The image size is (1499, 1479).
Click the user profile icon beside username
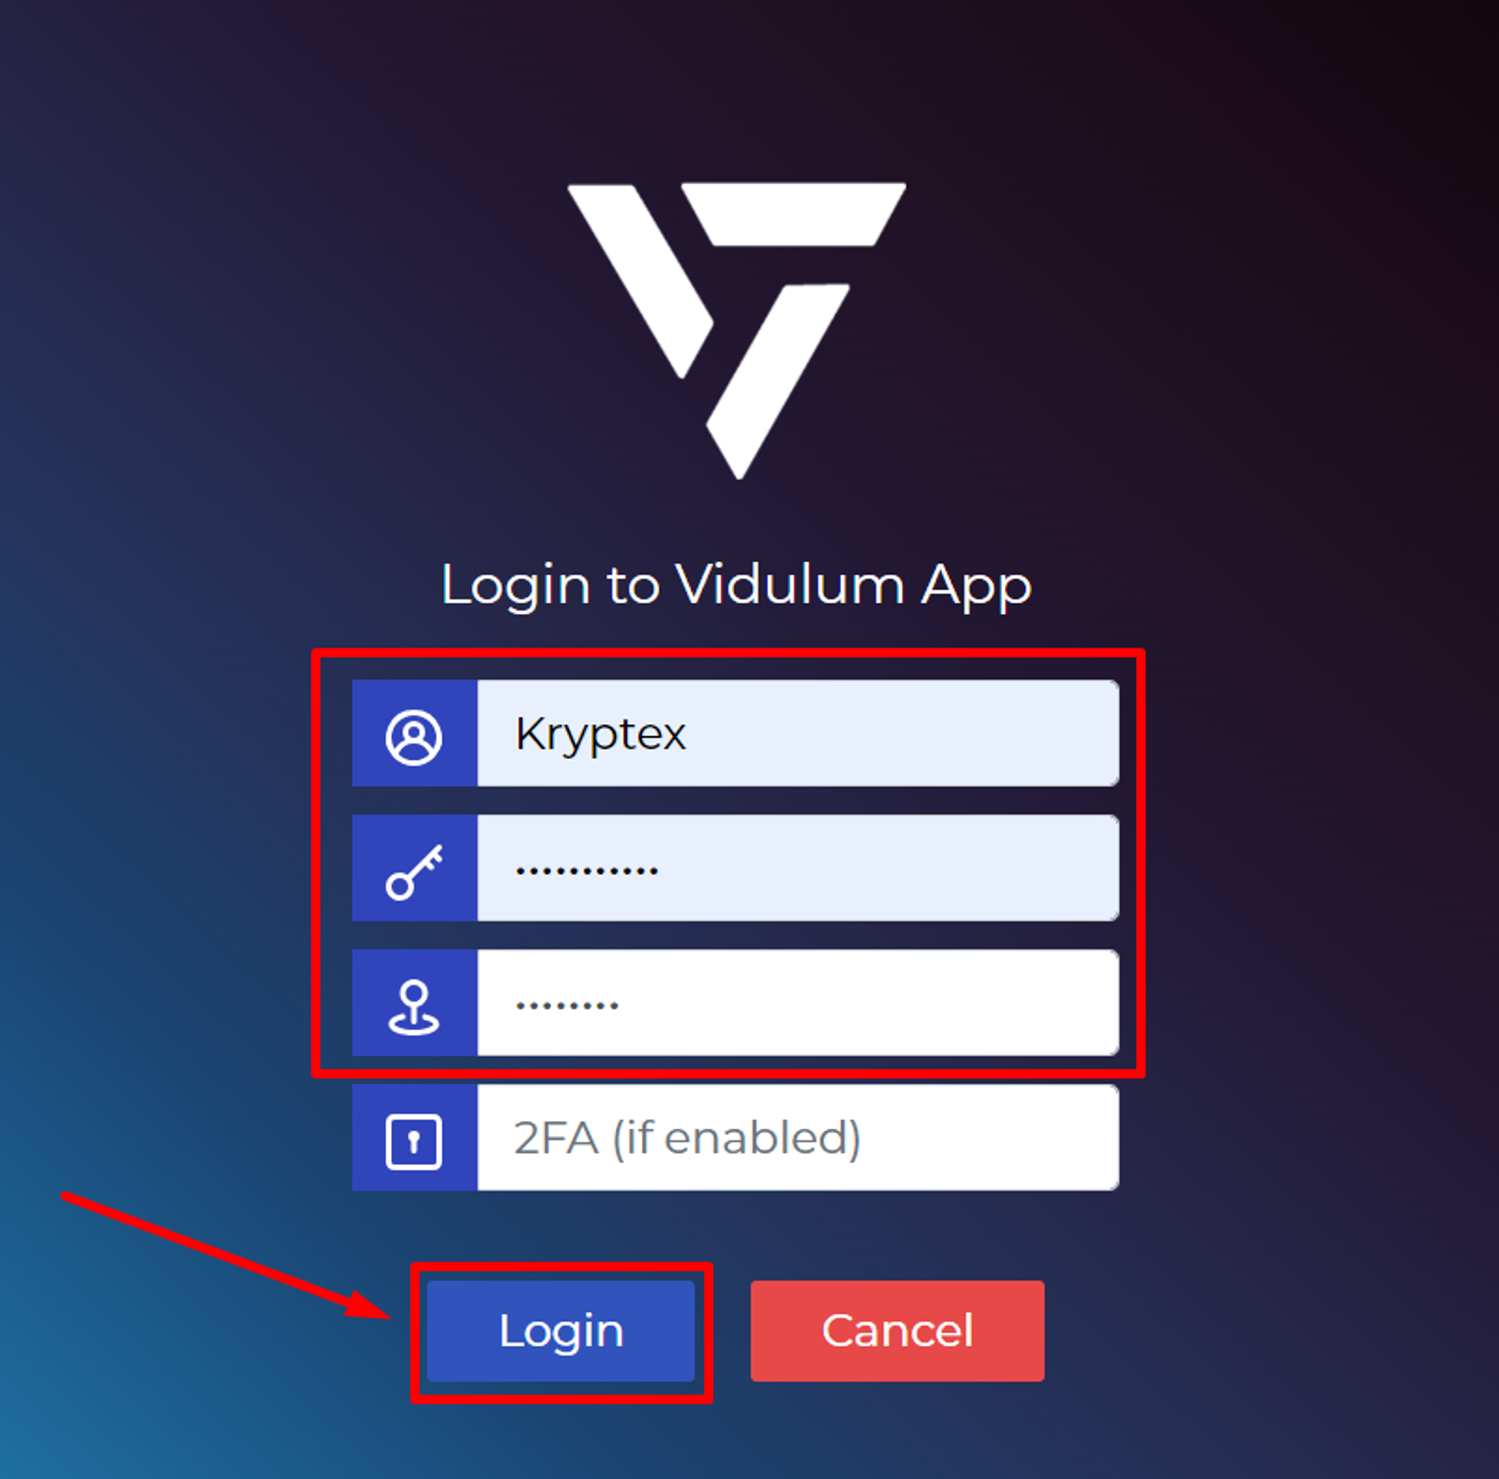coord(414,736)
